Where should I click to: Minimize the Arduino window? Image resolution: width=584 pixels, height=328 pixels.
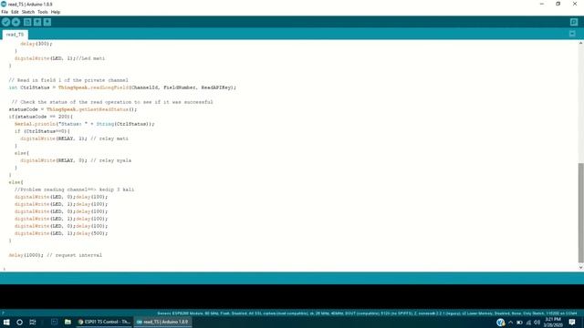tap(541, 4)
